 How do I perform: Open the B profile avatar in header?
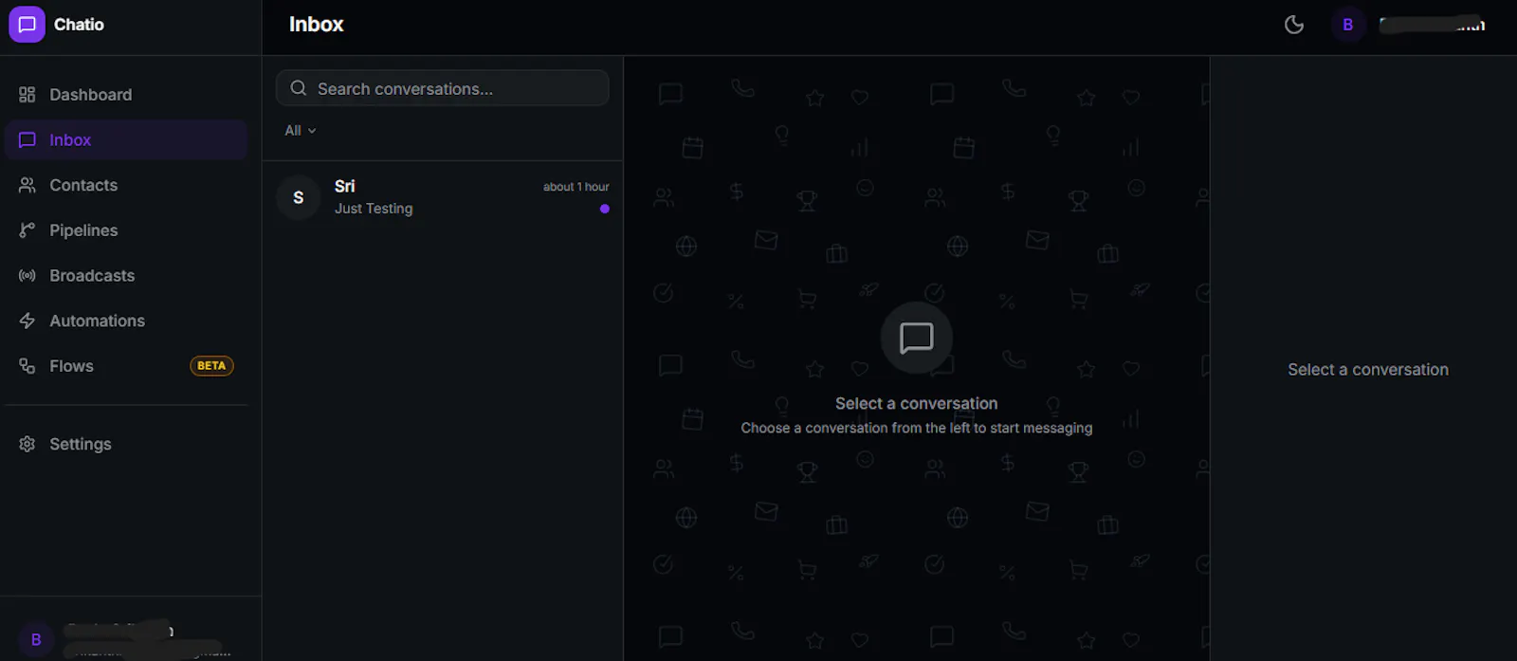coord(1347,25)
